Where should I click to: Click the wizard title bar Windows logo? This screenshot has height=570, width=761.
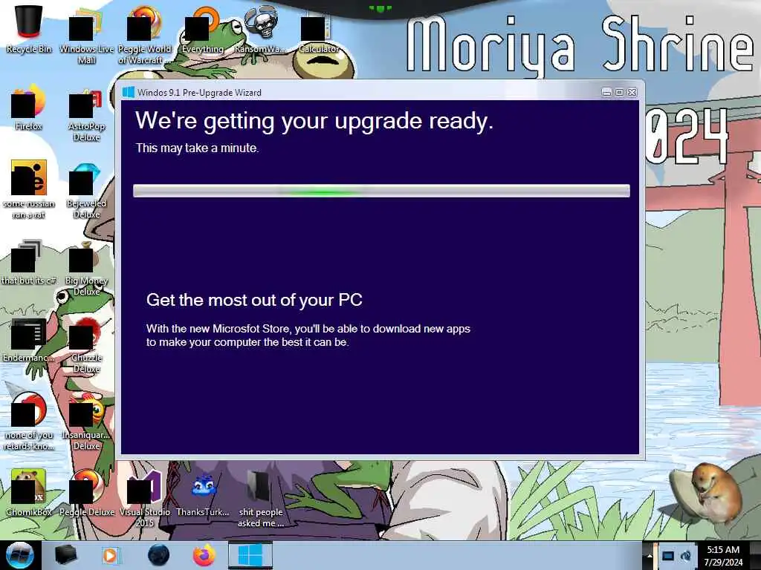click(128, 92)
